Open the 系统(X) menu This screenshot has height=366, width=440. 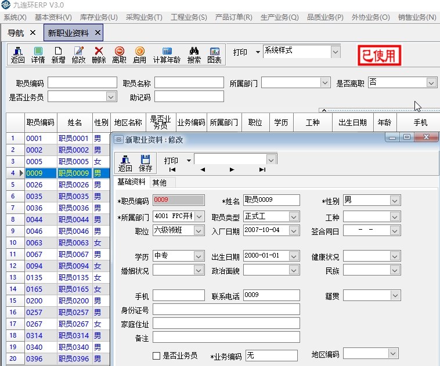tap(15, 17)
